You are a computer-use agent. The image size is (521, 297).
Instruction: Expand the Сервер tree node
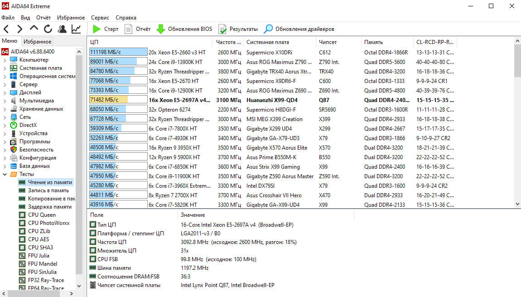point(5,84)
